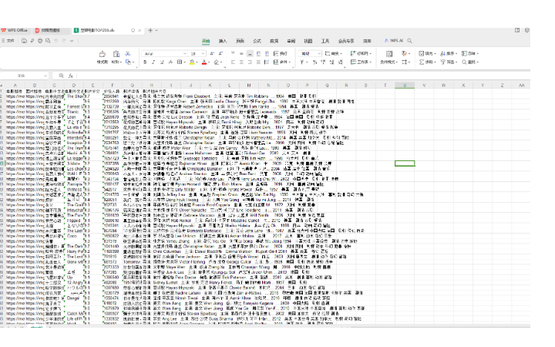Screen dimensions: 555x347
Task: Open Print Preview from the quick access toolbar
Action: (48, 41)
